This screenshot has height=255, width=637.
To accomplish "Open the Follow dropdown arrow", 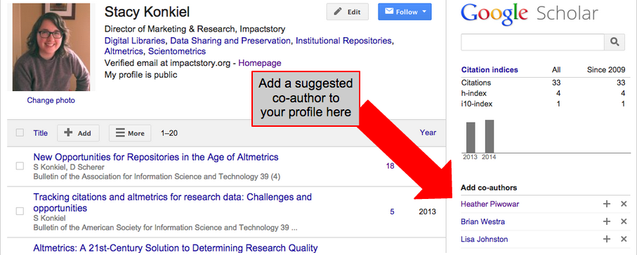I will pyautogui.click(x=424, y=12).
